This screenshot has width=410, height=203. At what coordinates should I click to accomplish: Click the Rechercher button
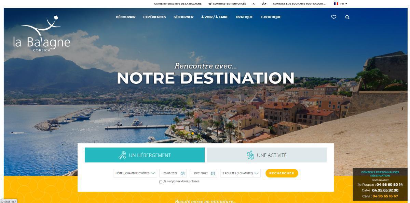click(282, 173)
